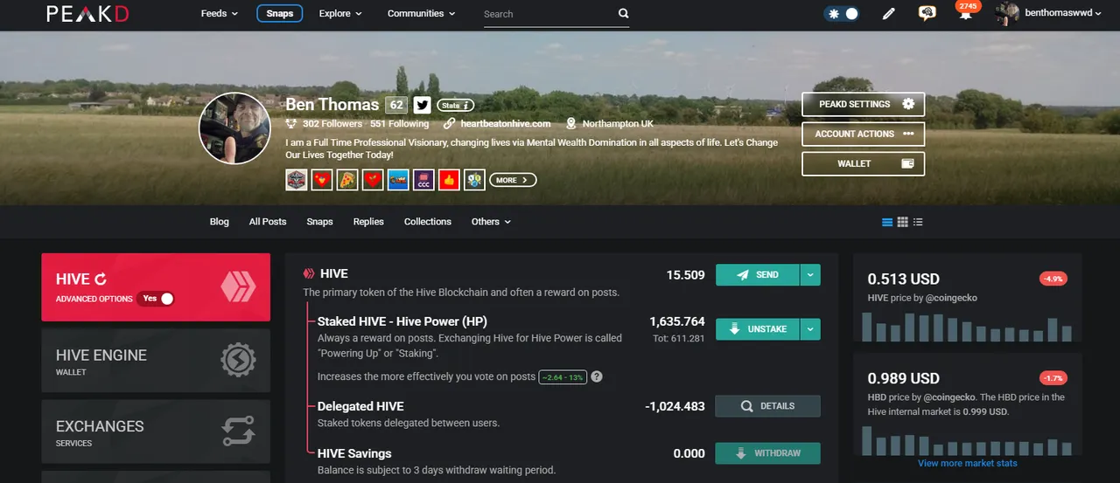1120x483 pixels.
Task: Click the pizza profile badge
Action: 347,180
